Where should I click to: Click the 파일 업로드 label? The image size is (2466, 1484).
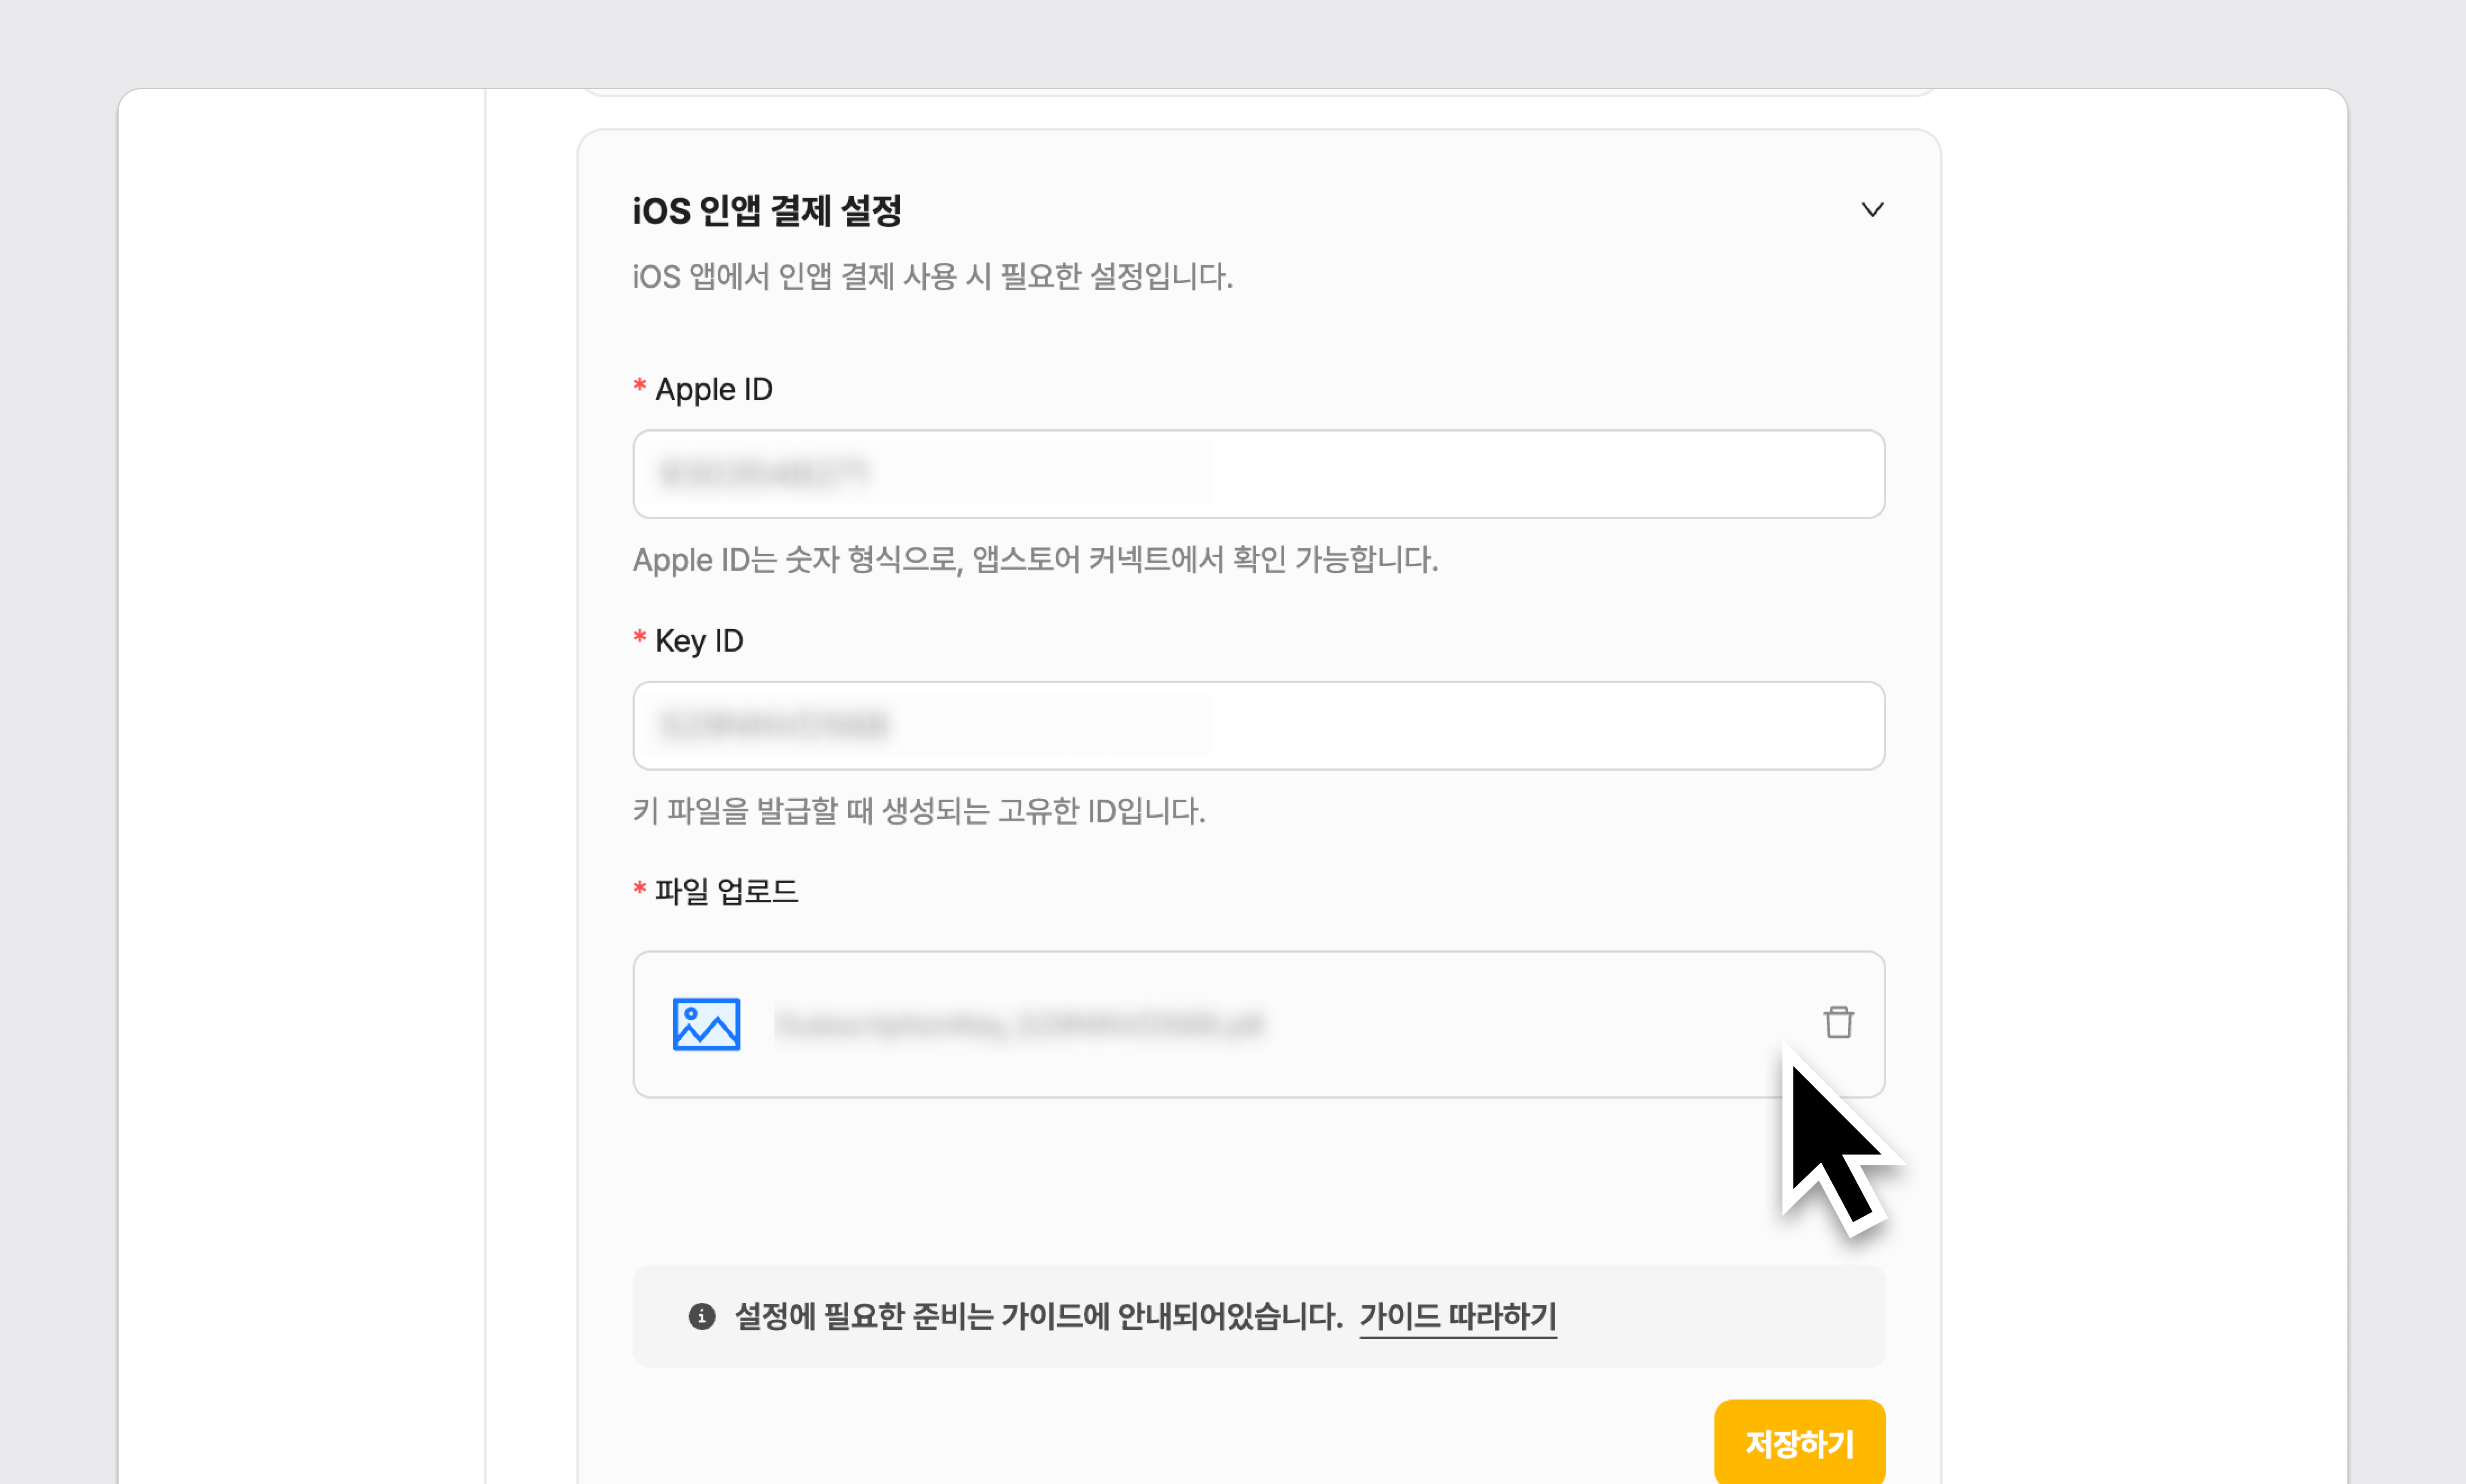tap(726, 891)
